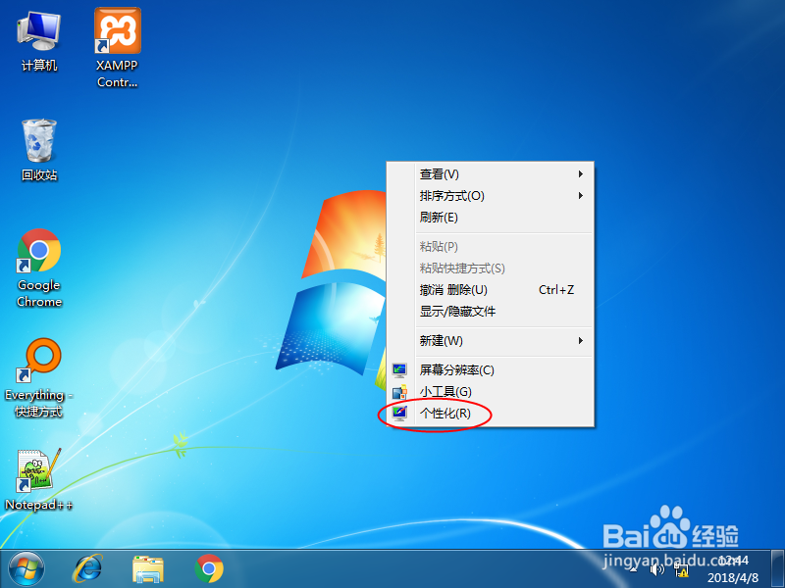Select the Notepad++ desktop shortcut
Viewport: 785px width, 588px height.
point(38,479)
